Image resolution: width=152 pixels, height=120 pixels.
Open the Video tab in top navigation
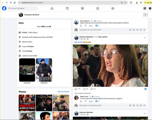click(82, 8)
